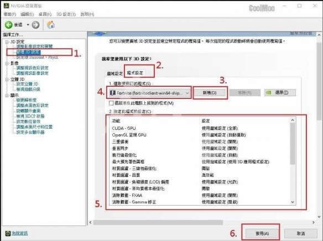Screen dimensions: 323x241
Task: Click the grey Forward arrow icon
Action: pyautogui.click(x=35, y=25)
